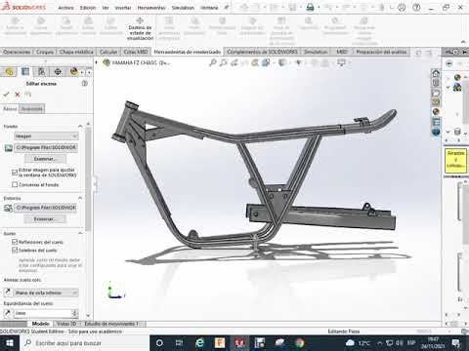
Task: Open the ConfigurationManager tab icon
Action: (x=42, y=71)
